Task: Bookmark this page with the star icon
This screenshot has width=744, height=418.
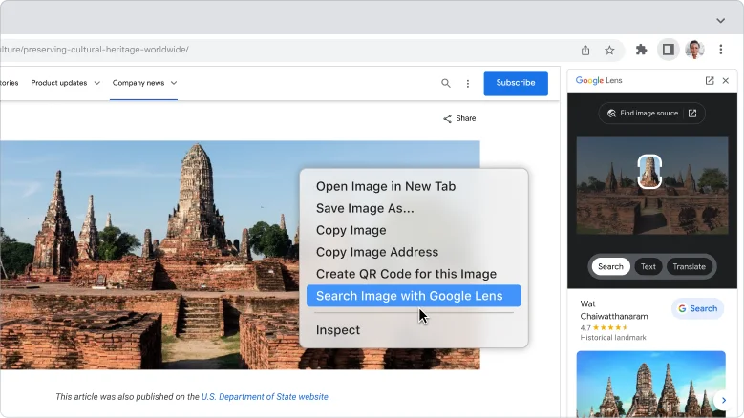Action: point(609,50)
